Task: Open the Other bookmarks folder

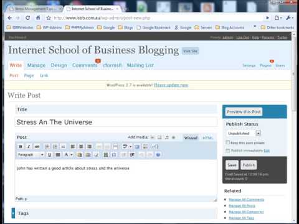Action: pyautogui.click(x=277, y=27)
